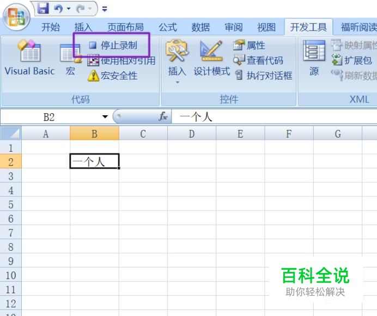Click 执行对话框

pos(263,76)
